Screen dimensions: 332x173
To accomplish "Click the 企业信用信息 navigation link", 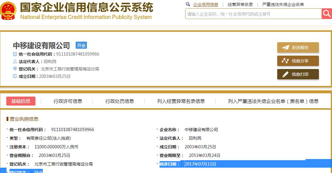I will coord(206,5).
